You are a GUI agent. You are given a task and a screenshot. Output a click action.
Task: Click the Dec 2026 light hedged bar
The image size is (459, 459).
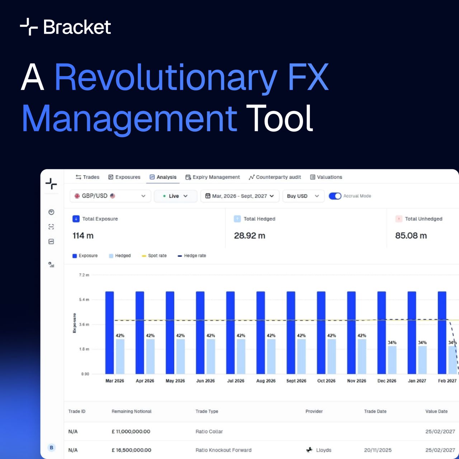point(392,360)
